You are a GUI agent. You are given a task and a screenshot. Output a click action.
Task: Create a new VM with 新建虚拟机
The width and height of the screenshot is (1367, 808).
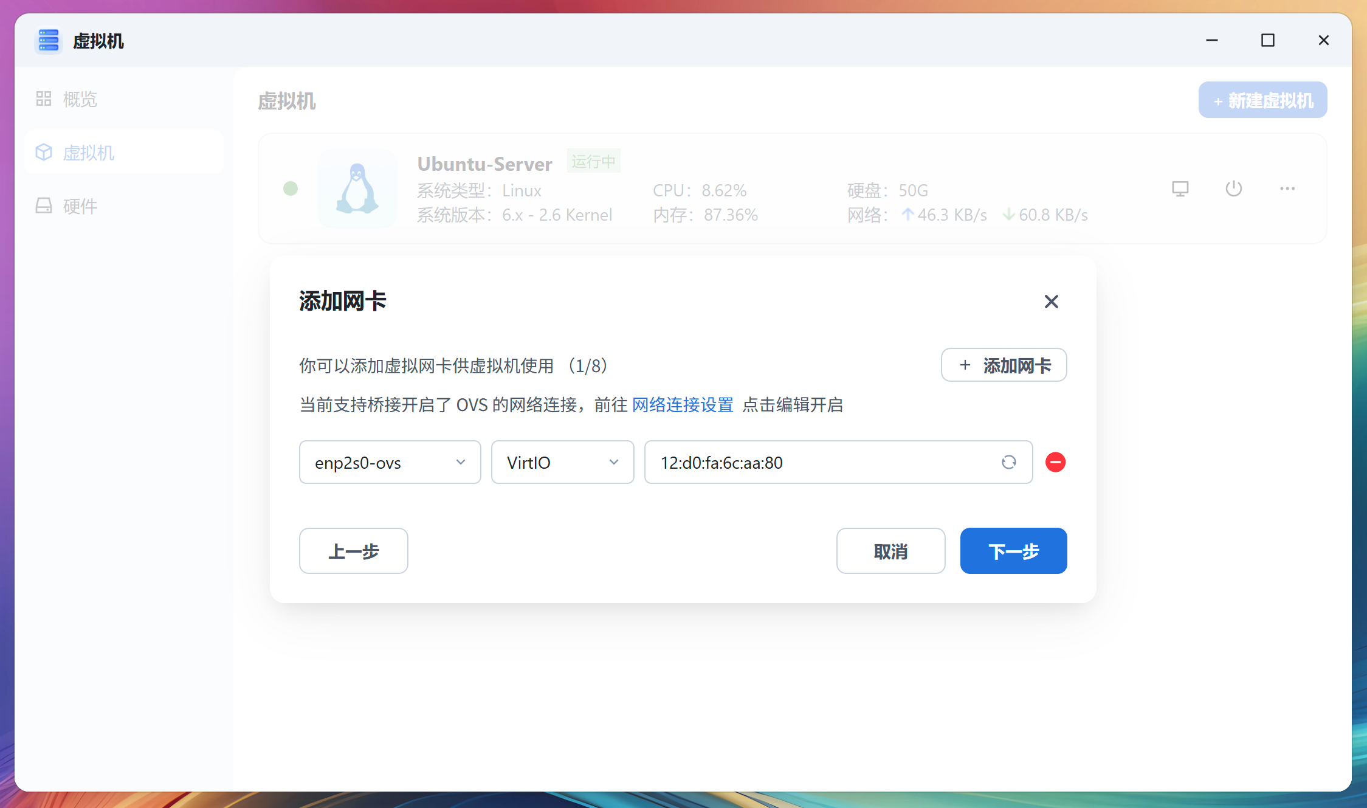[x=1262, y=100]
